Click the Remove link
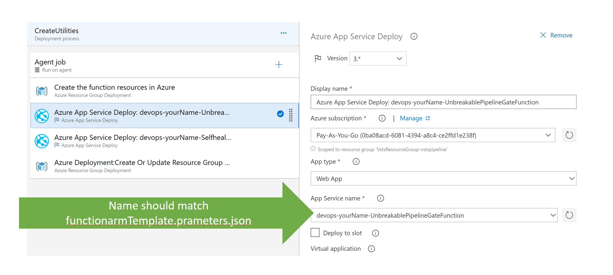The image size is (613, 275). tap(556, 35)
